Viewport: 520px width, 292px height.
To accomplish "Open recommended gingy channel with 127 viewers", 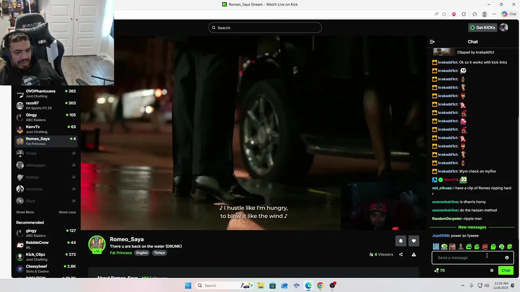I will click(x=46, y=233).
